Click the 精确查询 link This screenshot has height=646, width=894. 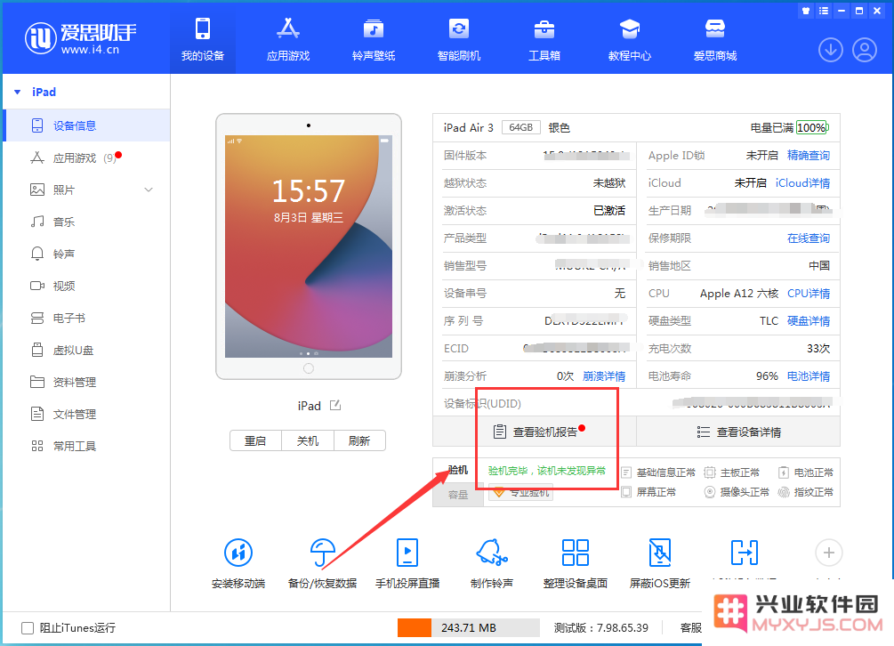click(x=809, y=155)
